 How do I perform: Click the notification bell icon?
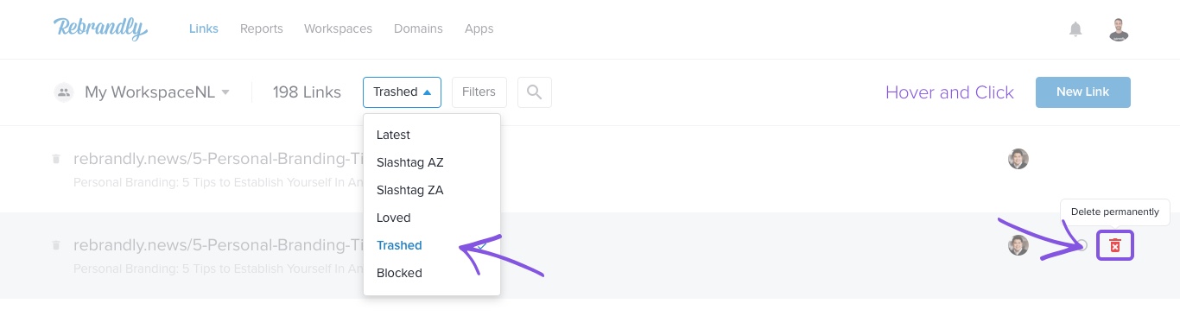pos(1075,29)
